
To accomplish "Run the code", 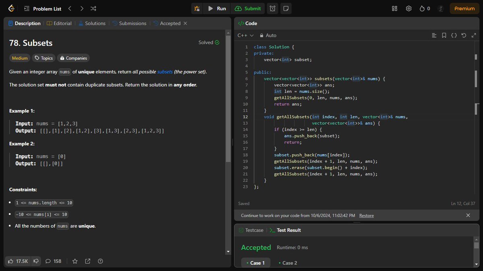I will coord(217,8).
